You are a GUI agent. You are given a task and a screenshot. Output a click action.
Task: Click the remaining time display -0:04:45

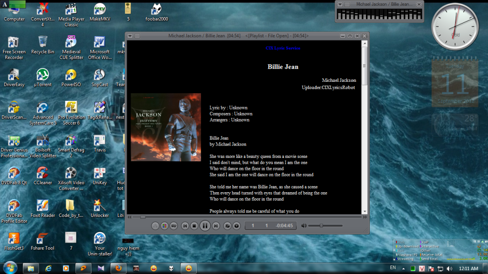(x=284, y=226)
